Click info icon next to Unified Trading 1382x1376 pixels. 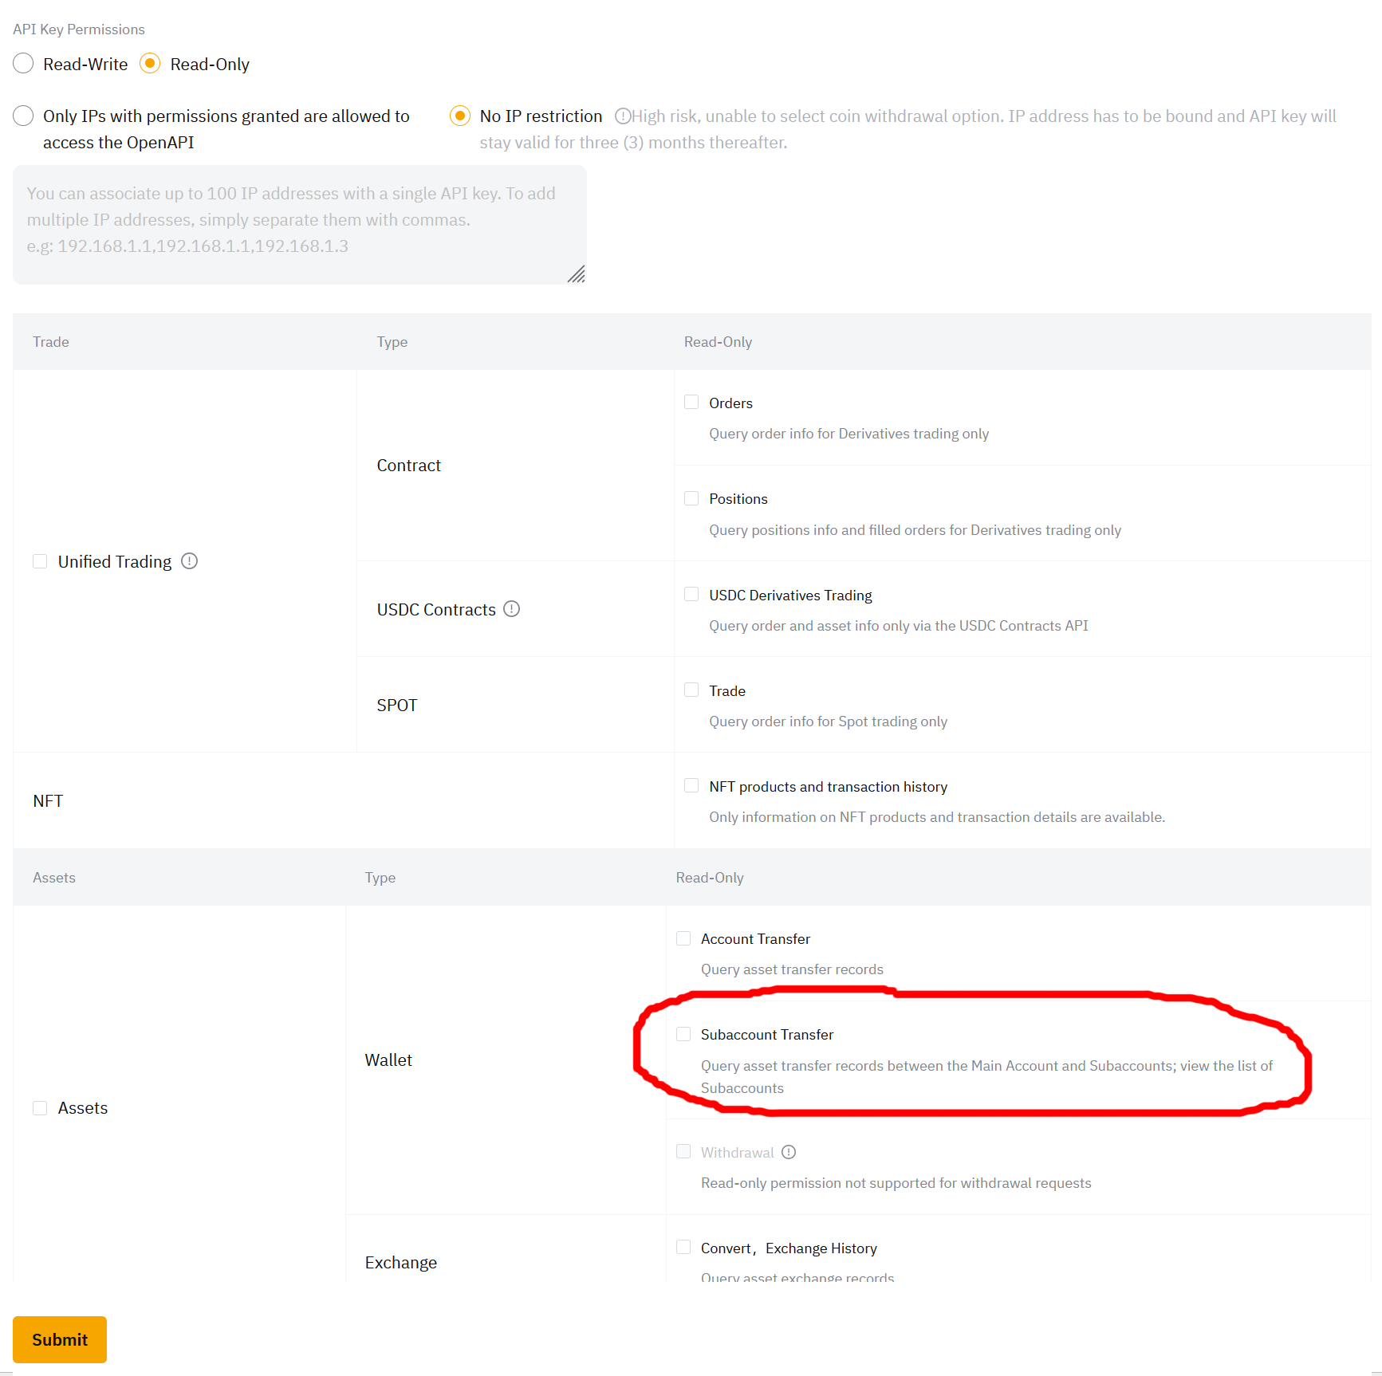(x=189, y=561)
